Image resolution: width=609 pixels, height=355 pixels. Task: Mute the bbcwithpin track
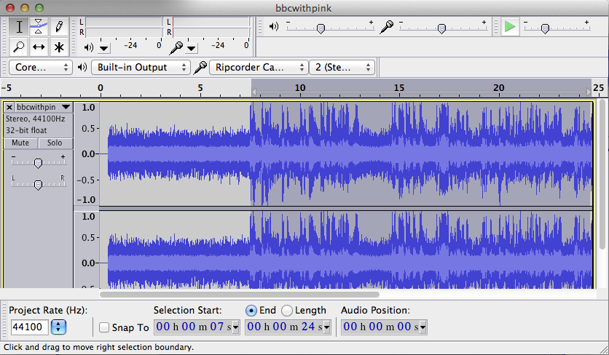tap(20, 143)
